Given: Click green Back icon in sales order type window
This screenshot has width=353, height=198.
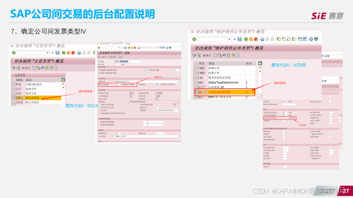Looking at the screenshot, I should coord(246,39).
